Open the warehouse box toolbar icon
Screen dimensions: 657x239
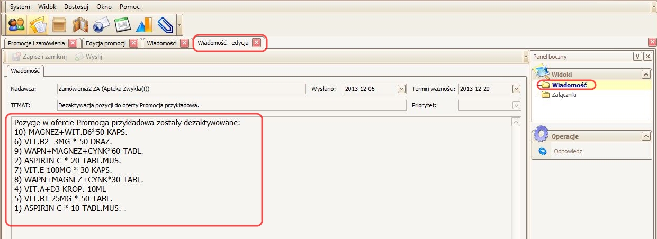pos(59,25)
